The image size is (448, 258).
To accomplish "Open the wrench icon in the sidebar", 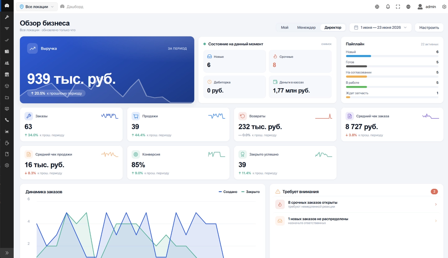I will [7, 17].
